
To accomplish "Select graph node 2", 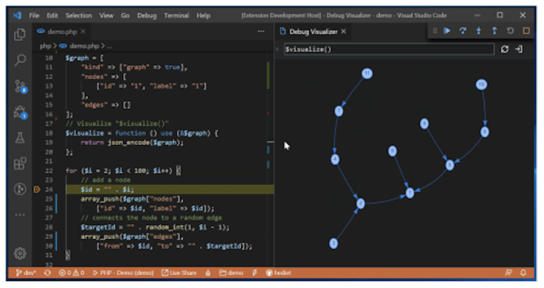I will pos(360,204).
